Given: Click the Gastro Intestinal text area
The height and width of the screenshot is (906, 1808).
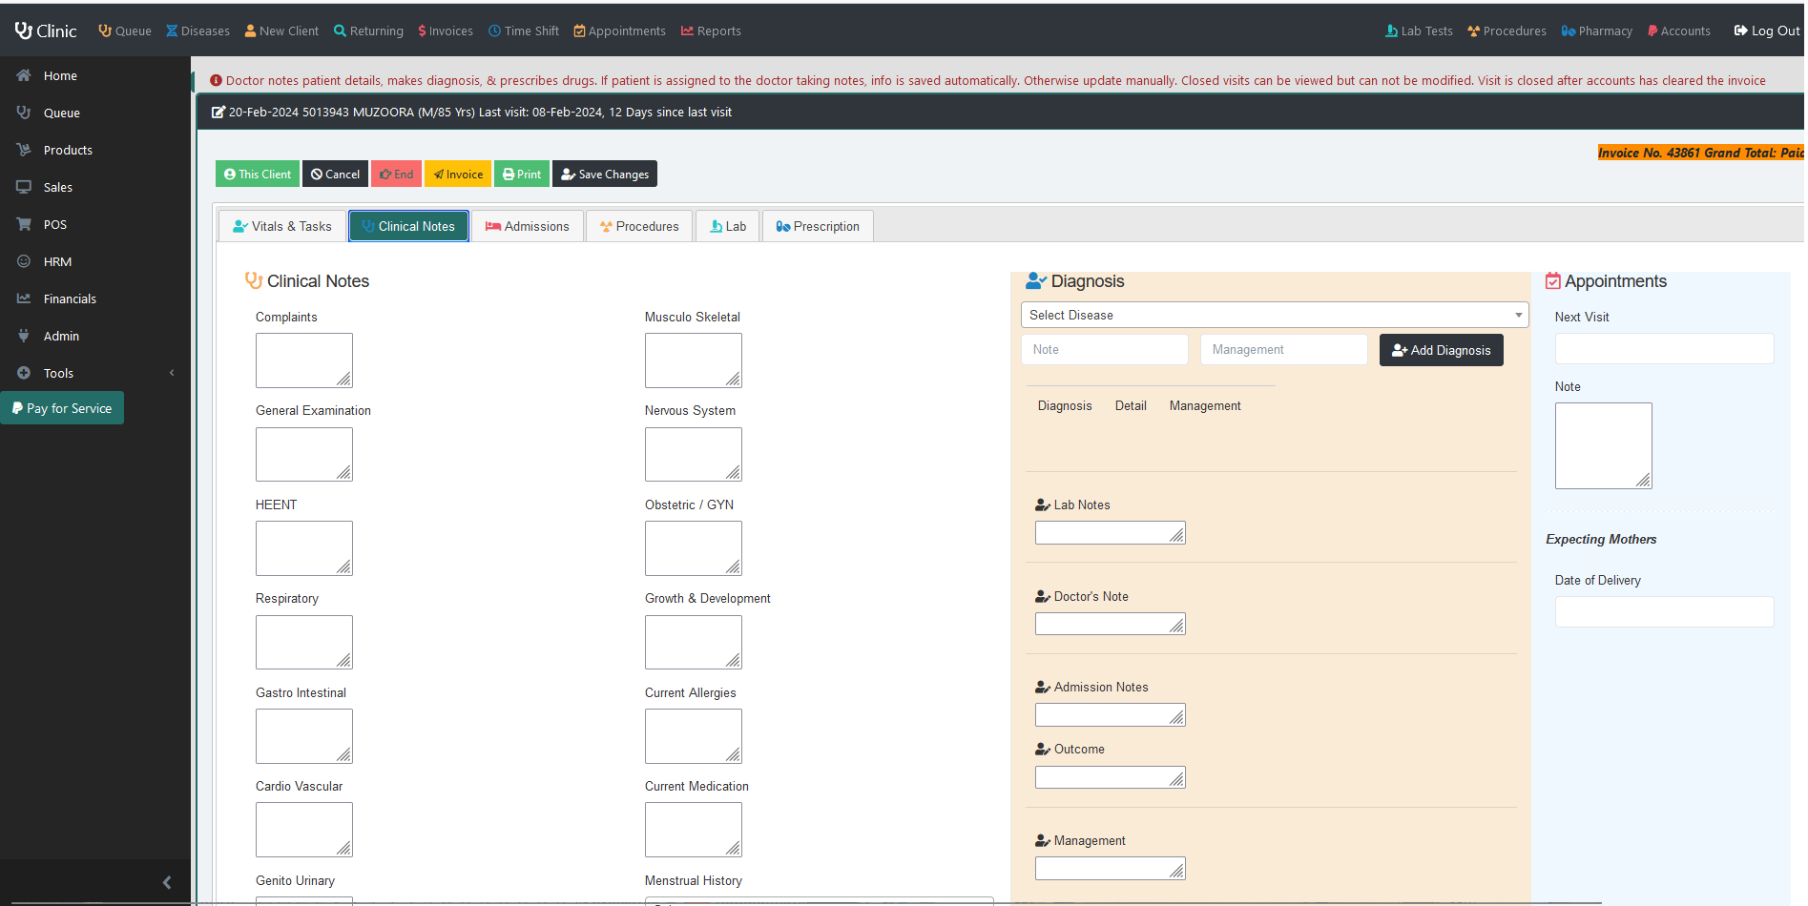Looking at the screenshot, I should [304, 736].
